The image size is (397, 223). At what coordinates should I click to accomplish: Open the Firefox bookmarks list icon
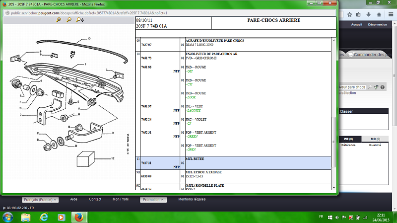click(358, 15)
